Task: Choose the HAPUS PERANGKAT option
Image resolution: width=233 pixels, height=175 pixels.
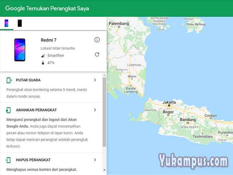Action: [x=33, y=160]
